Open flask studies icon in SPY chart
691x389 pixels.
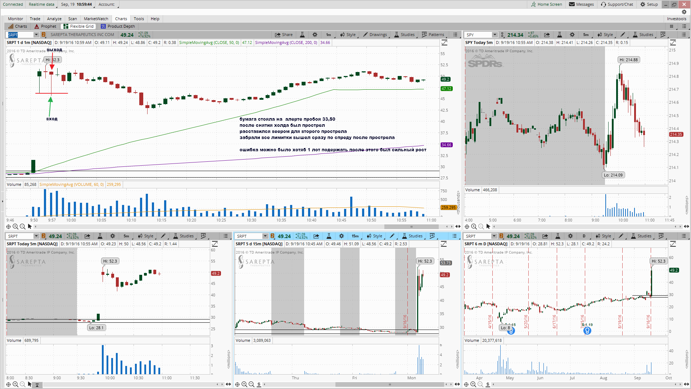pyautogui.click(x=560, y=35)
